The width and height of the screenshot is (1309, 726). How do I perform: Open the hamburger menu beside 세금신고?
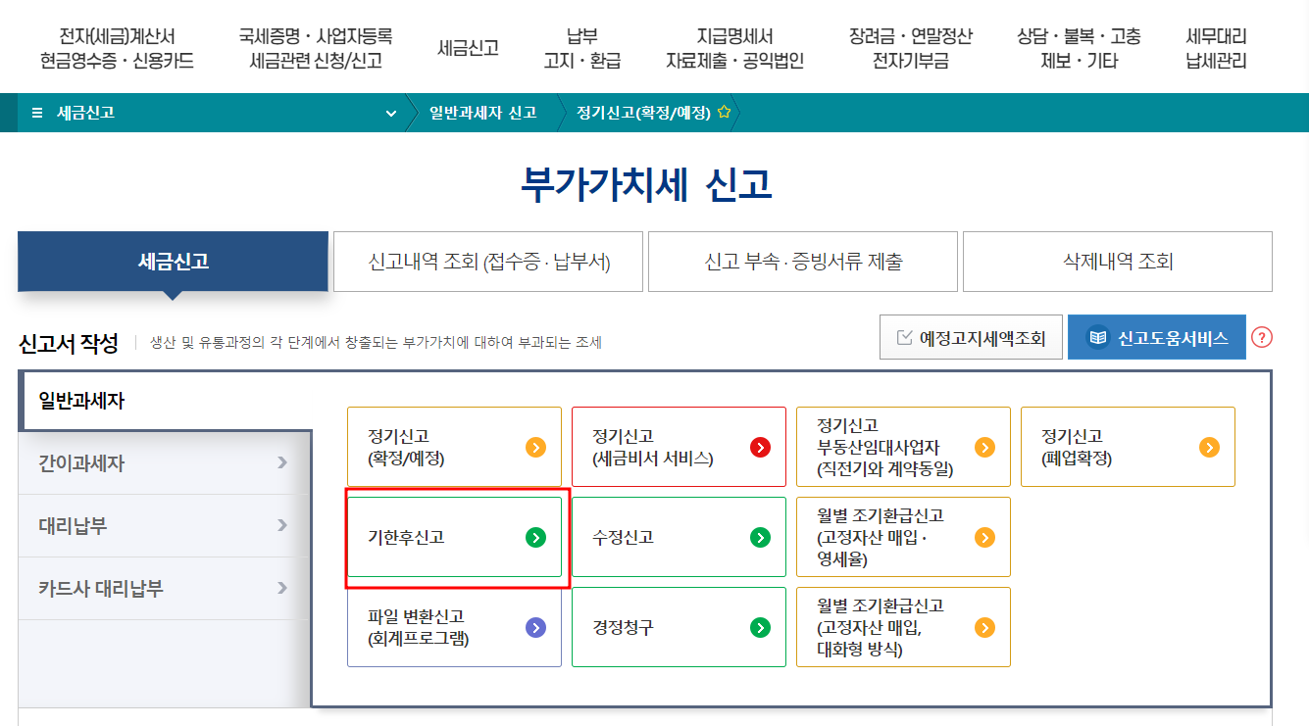coord(37,112)
